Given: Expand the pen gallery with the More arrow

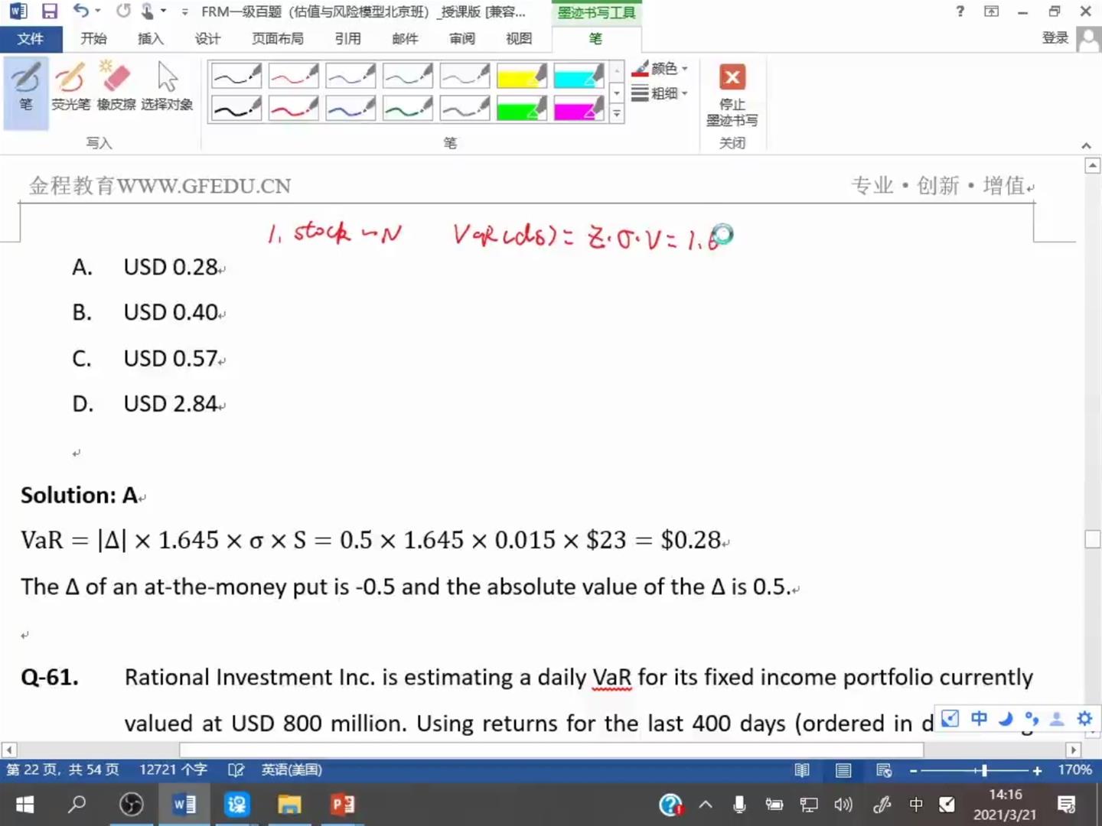Looking at the screenshot, I should click(x=617, y=114).
